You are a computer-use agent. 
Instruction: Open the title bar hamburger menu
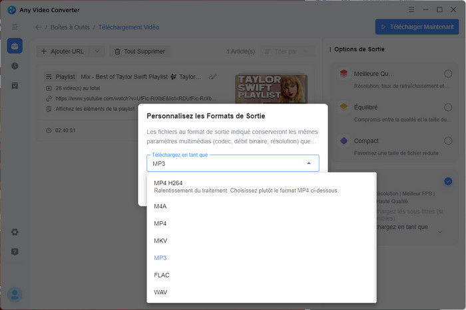(x=411, y=9)
